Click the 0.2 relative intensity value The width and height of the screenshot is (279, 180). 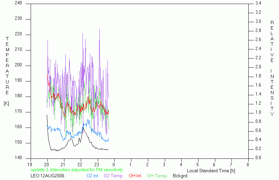pos(258,149)
